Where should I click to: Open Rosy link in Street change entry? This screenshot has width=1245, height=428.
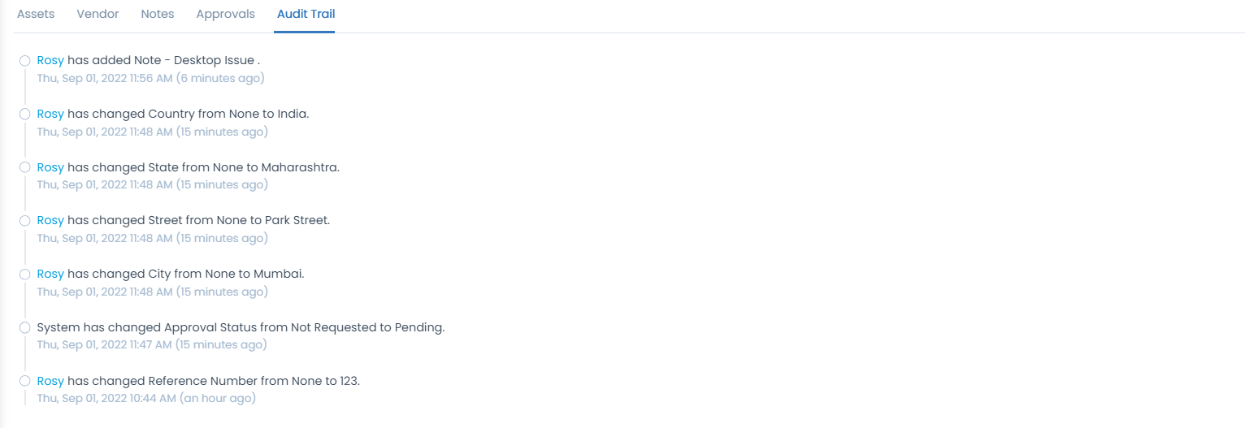coord(50,220)
